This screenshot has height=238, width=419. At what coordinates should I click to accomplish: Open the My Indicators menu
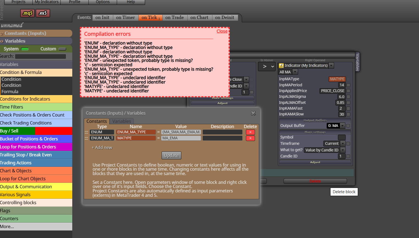pos(47,2)
